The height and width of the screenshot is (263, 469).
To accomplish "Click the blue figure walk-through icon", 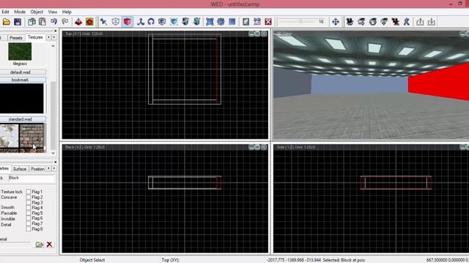I will (407, 22).
